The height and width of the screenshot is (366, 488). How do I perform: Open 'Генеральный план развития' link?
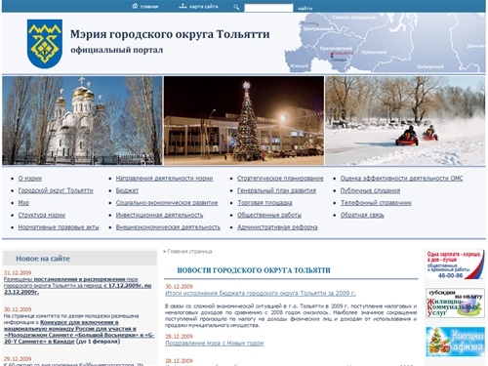[276, 190]
